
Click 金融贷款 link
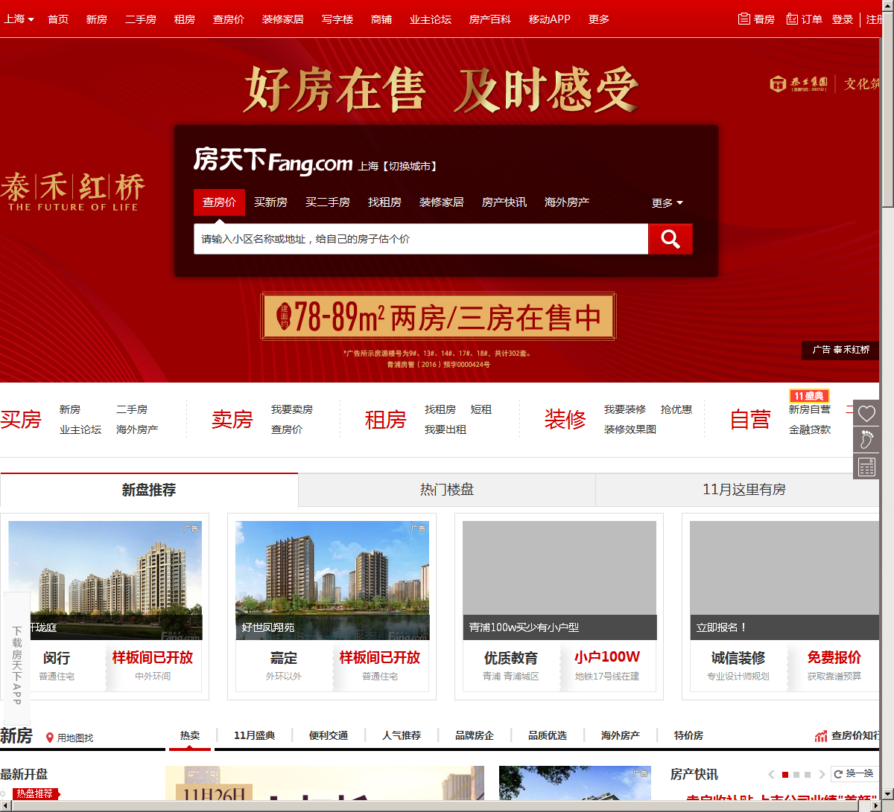coord(810,429)
